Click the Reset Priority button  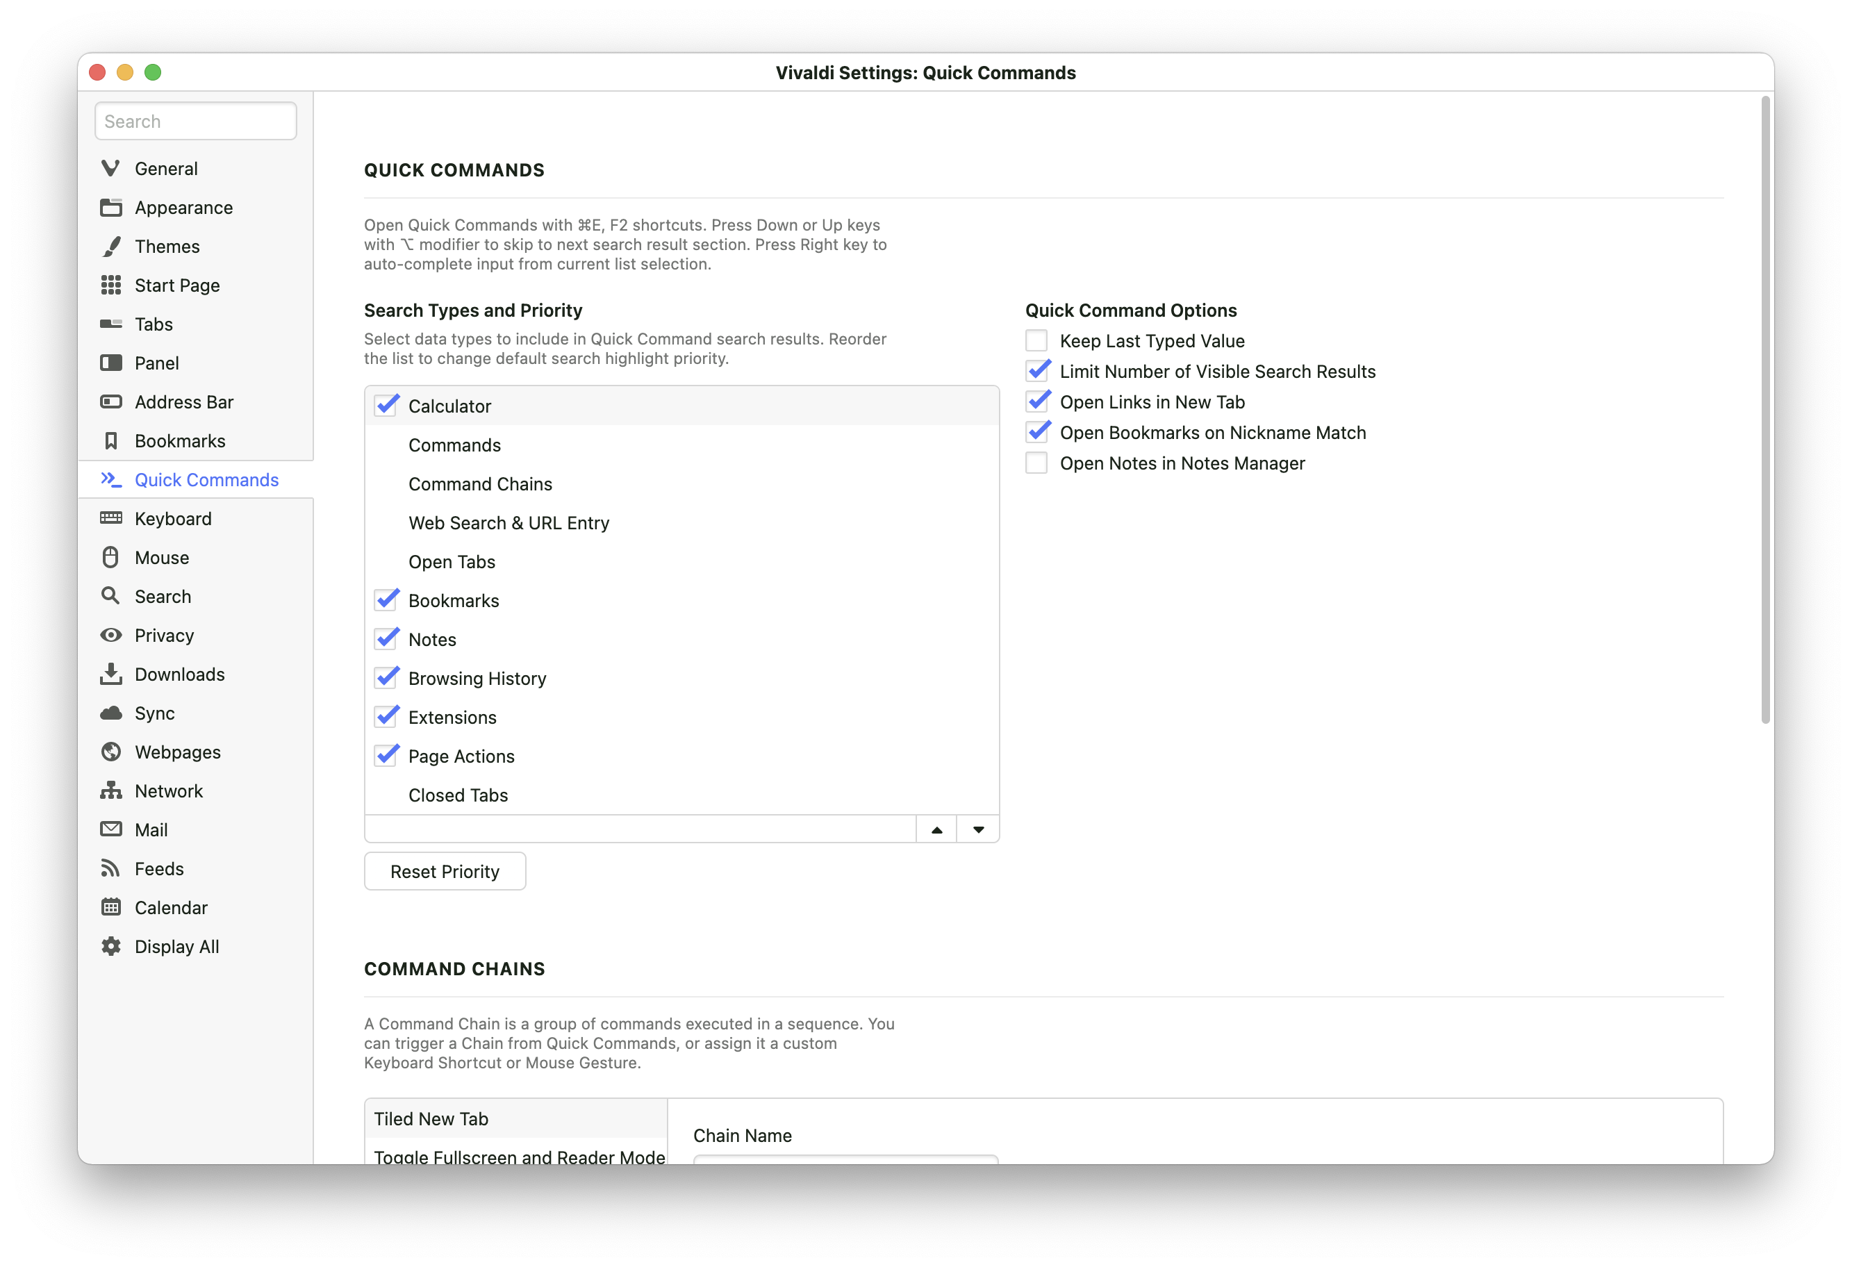[x=445, y=871]
